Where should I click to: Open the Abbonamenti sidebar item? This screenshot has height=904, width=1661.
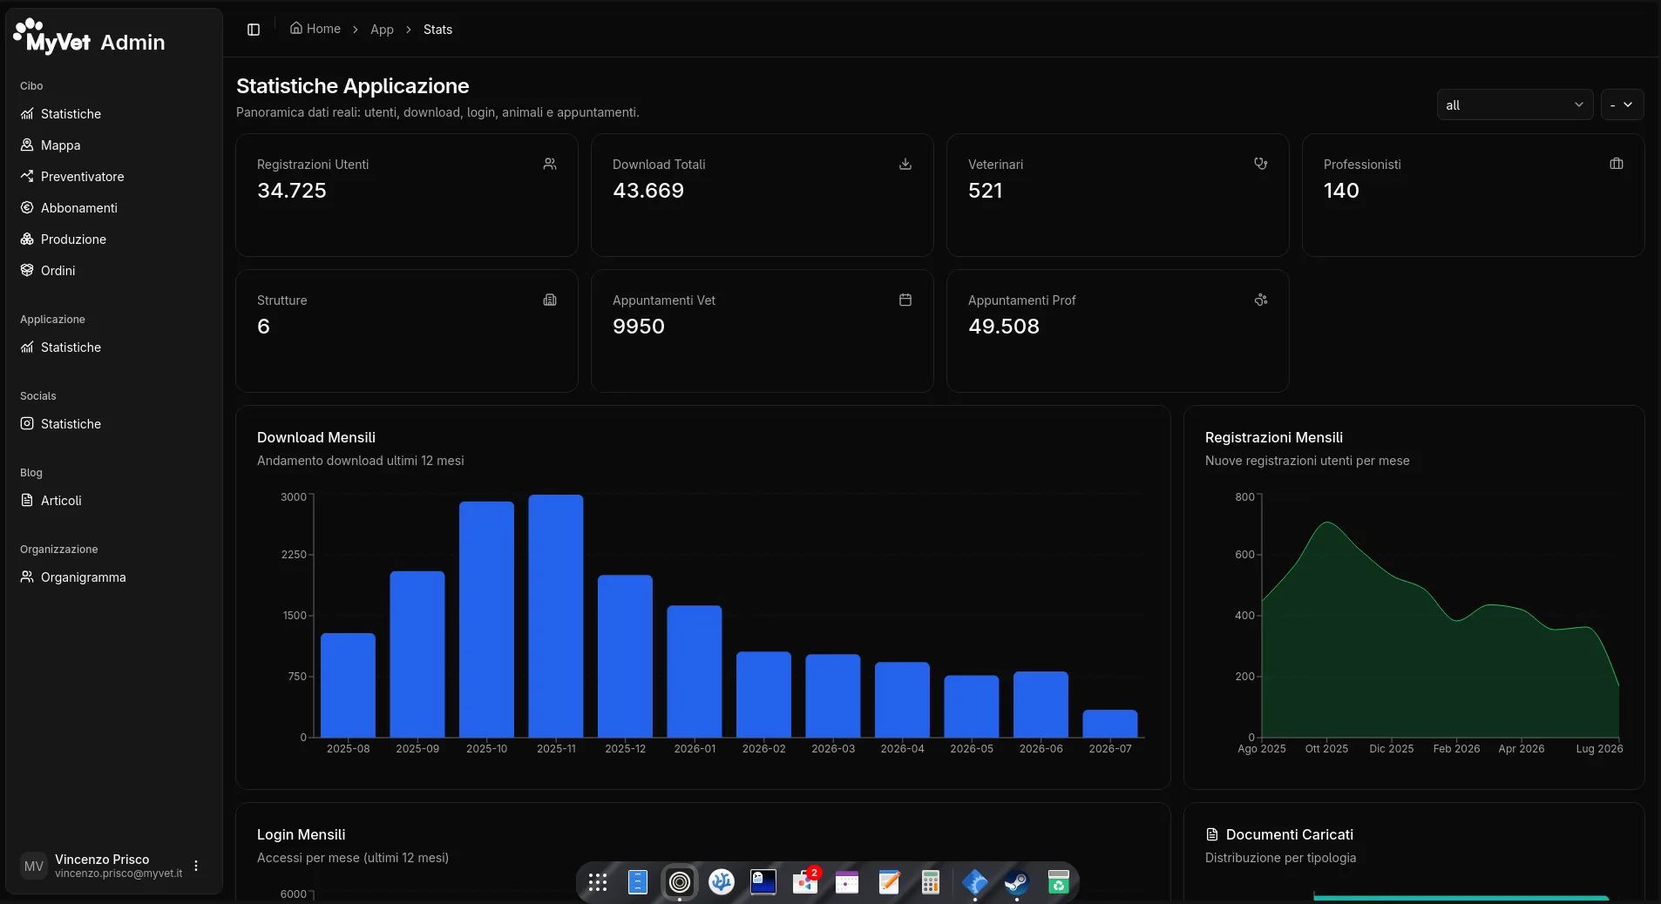click(x=113, y=208)
